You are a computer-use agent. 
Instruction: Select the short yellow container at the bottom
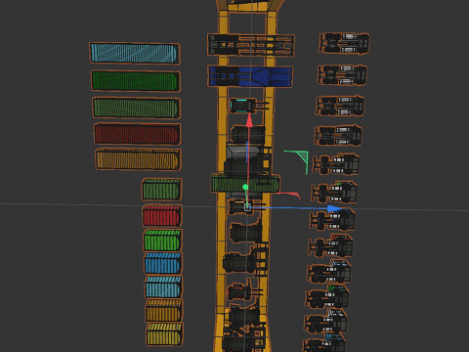[164, 333]
